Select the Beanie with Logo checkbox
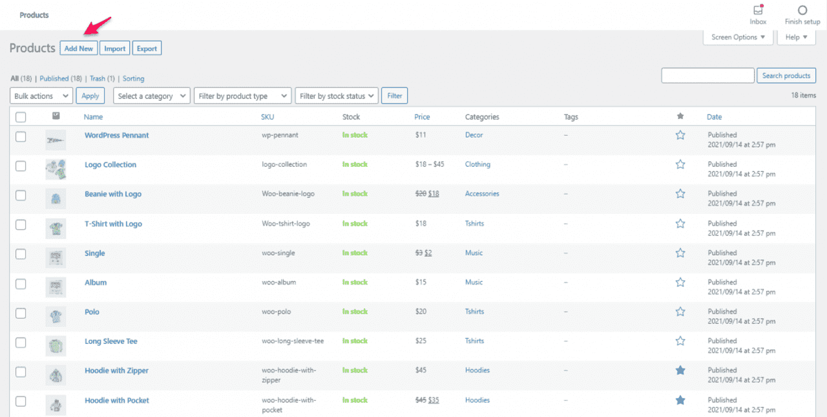This screenshot has width=827, height=417. [x=21, y=195]
